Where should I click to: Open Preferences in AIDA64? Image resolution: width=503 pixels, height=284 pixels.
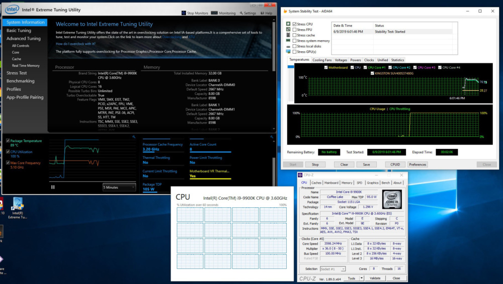coord(417,165)
